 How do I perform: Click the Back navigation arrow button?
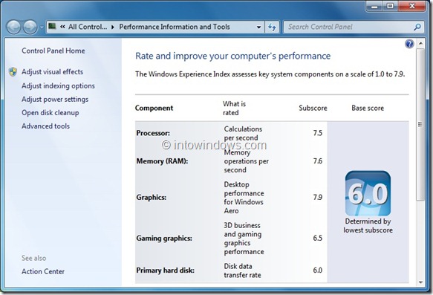click(13, 27)
